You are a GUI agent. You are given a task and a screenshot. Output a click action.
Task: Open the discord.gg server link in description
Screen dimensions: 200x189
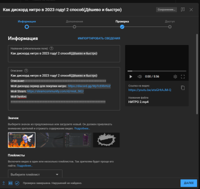click(89, 86)
